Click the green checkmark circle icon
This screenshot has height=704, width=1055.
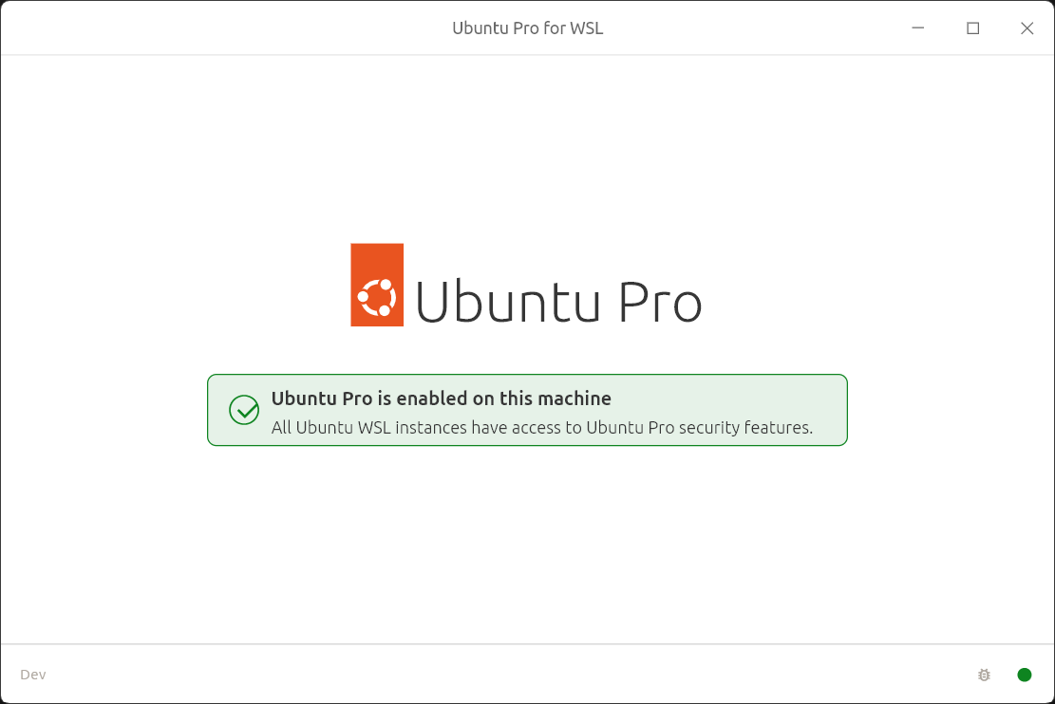click(x=244, y=410)
